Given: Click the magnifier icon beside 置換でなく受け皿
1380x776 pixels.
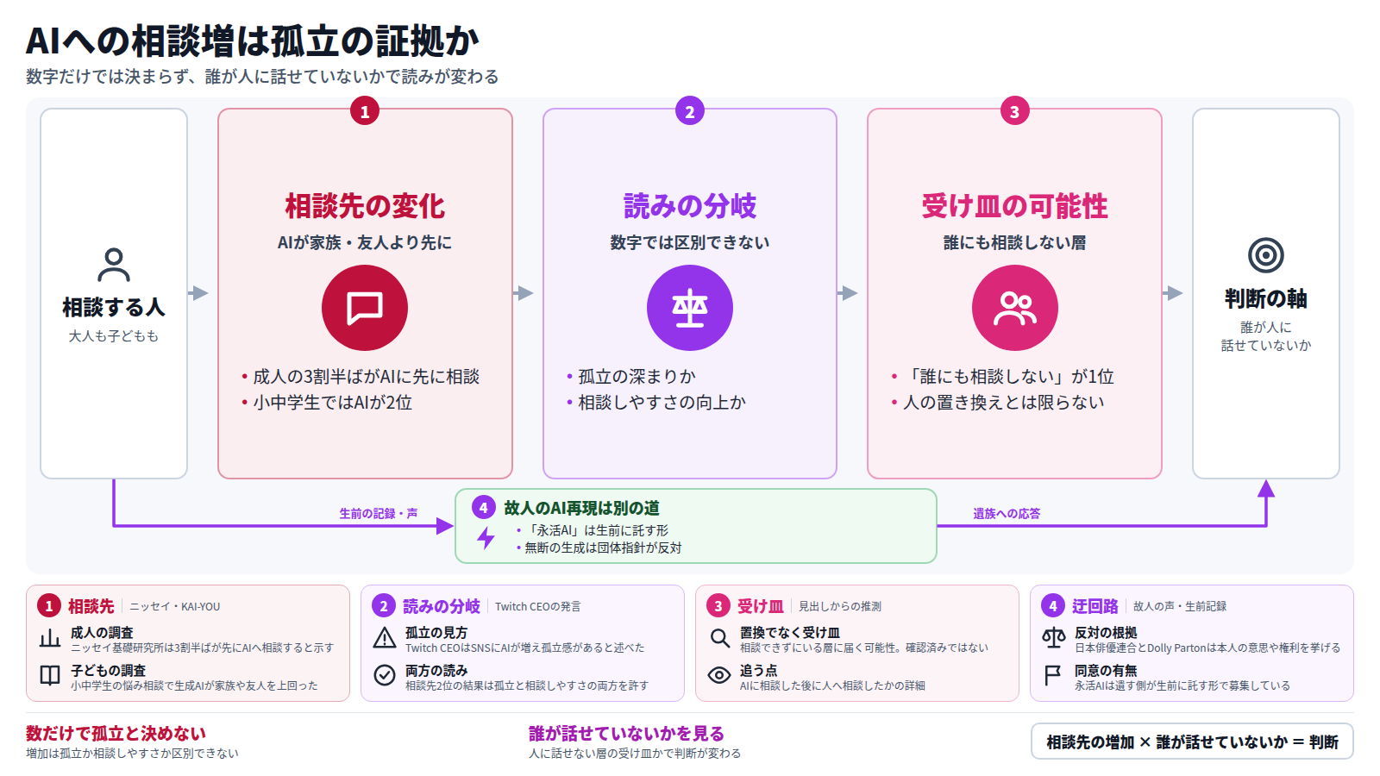Looking at the screenshot, I should tap(719, 639).
